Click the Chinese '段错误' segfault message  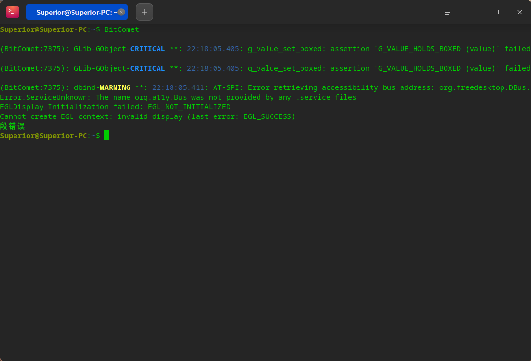(x=13, y=126)
